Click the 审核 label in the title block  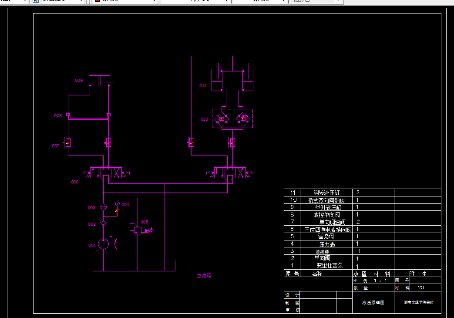pos(293,310)
